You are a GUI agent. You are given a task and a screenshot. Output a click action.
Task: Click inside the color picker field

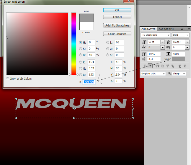tap(37, 44)
